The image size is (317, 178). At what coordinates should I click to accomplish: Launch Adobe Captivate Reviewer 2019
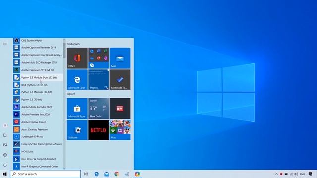[38, 47]
